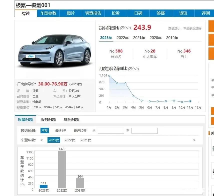Image resolution: width=214 pixels, height=196 pixels.
Task: Click the 243.9 complaint ratio value
Action: point(142,27)
